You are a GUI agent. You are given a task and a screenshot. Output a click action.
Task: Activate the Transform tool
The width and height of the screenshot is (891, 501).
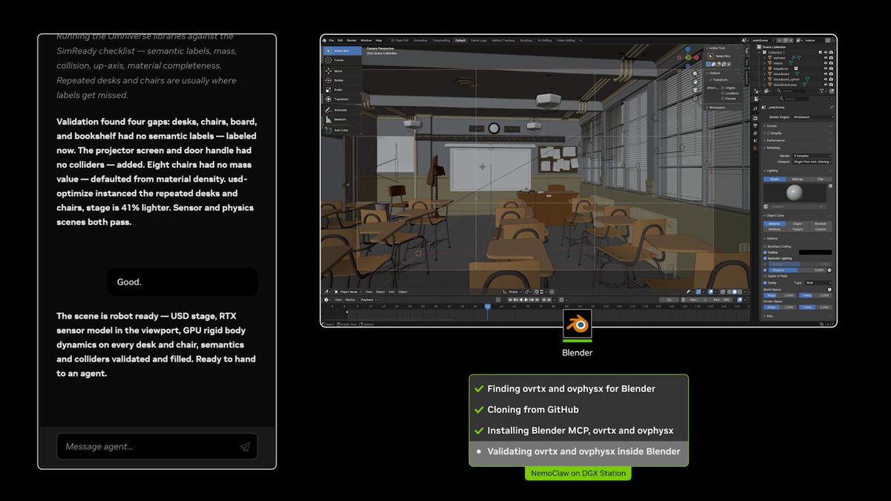click(343, 99)
